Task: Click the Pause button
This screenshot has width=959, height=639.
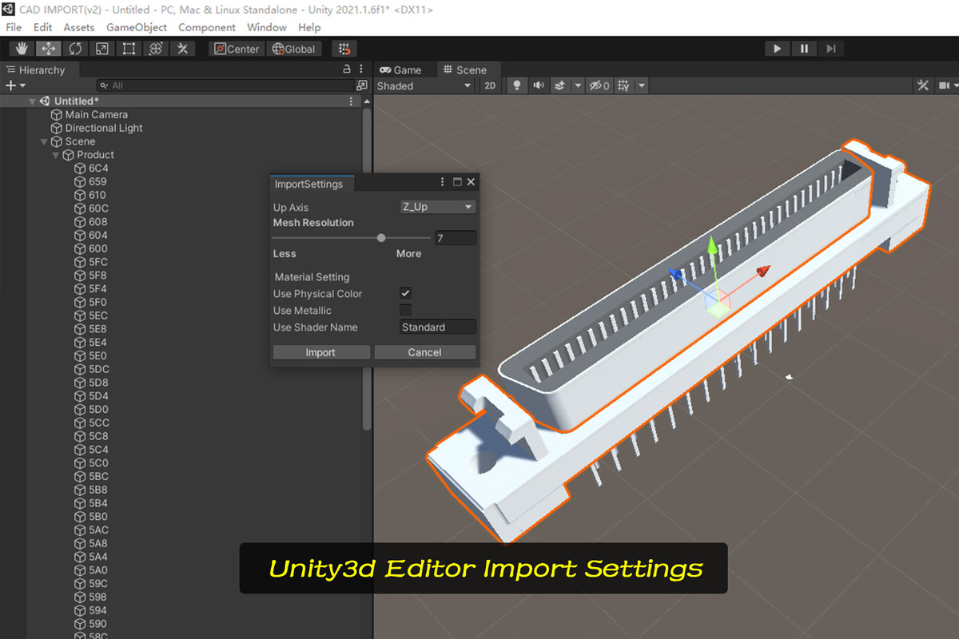Action: pos(804,49)
